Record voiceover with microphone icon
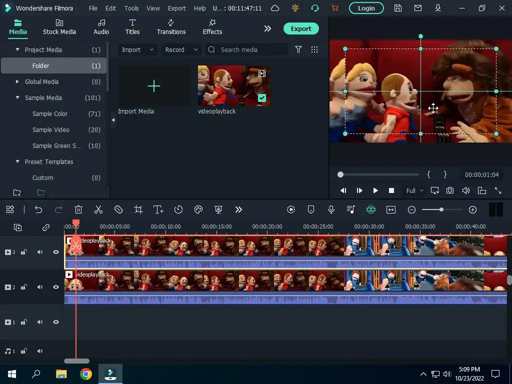512x384 pixels. click(331, 209)
